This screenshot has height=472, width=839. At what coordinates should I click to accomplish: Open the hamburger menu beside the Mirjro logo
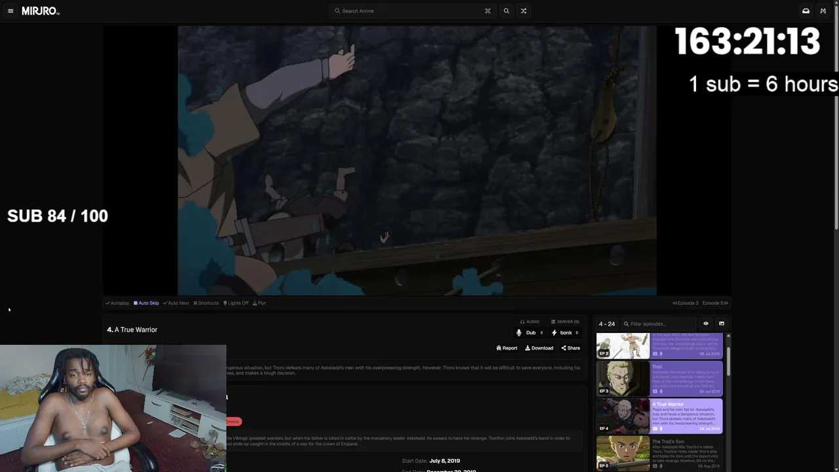[x=10, y=11]
